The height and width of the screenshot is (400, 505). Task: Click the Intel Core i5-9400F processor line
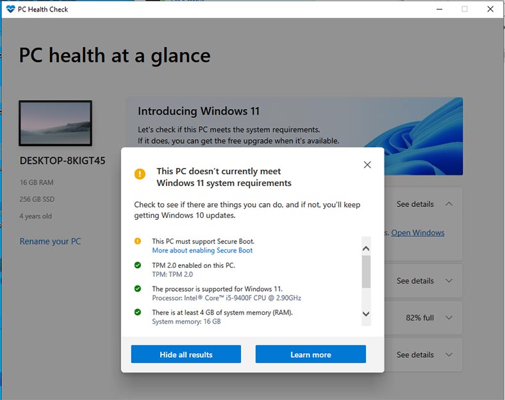(x=226, y=298)
